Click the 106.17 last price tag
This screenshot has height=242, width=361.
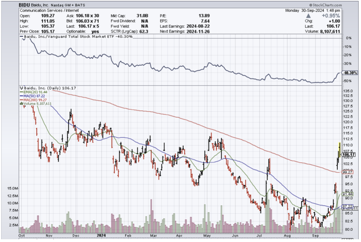tap(348, 155)
